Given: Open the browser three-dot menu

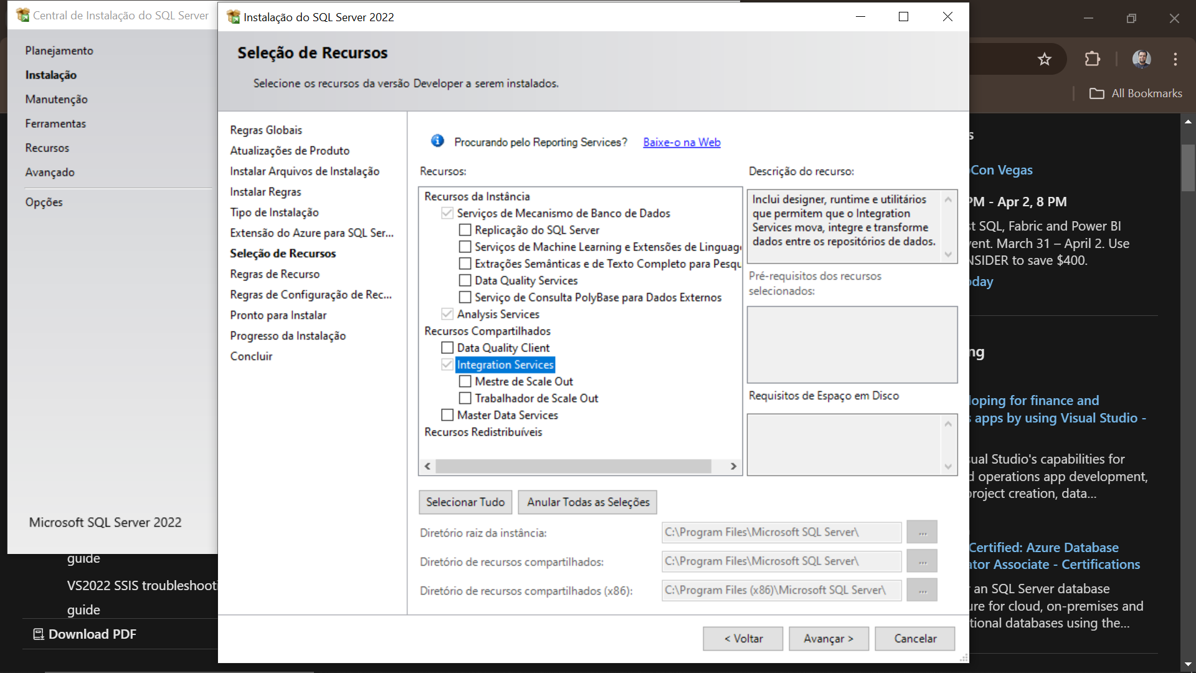Looking at the screenshot, I should (x=1175, y=59).
